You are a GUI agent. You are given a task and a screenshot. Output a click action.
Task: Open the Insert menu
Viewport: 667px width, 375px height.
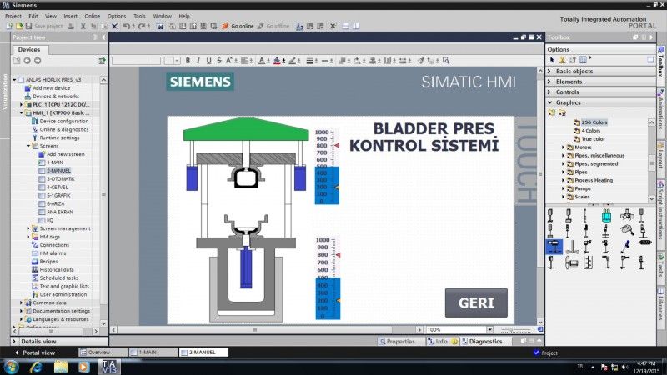click(71, 16)
